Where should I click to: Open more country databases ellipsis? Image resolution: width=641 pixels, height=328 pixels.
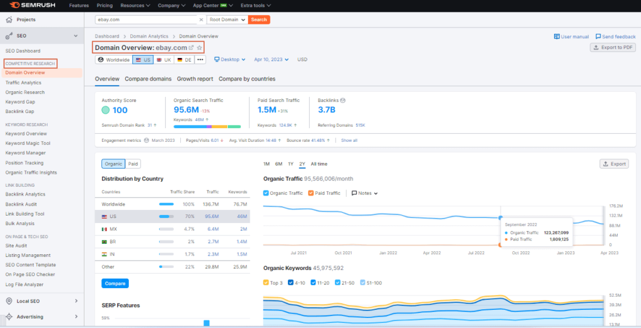[x=200, y=59]
